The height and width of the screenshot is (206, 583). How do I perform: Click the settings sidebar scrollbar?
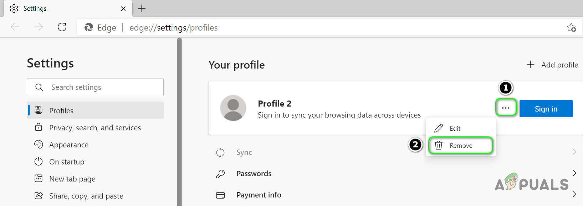coord(179,121)
